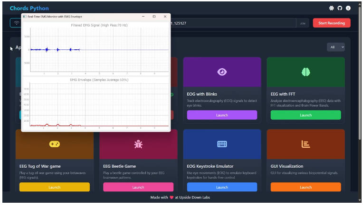Open the info icon in header

pyautogui.click(x=348, y=8)
